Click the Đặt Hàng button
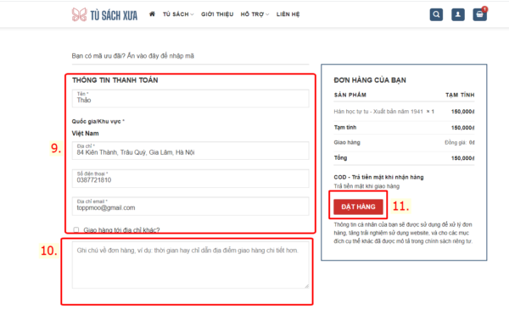The image size is (509, 336). click(358, 207)
